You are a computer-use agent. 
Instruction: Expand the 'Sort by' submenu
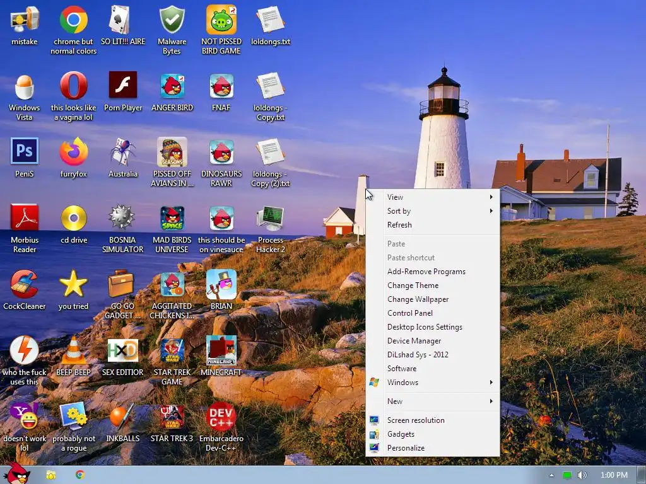pyautogui.click(x=433, y=211)
